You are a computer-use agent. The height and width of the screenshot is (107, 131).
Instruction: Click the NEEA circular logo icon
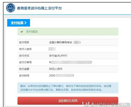(x=10, y=8)
